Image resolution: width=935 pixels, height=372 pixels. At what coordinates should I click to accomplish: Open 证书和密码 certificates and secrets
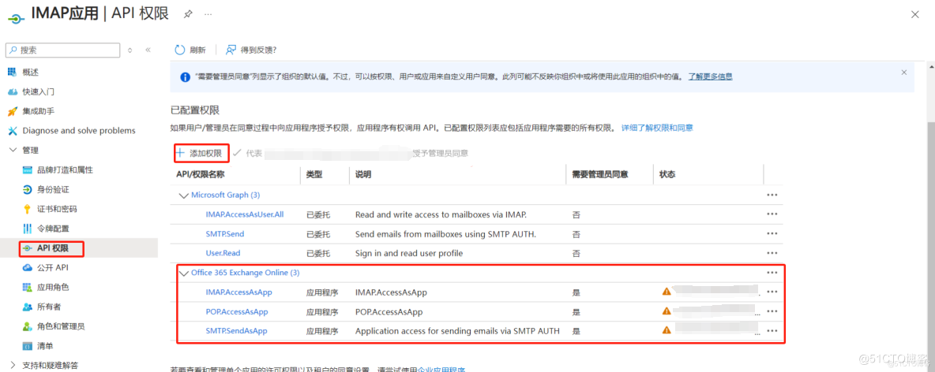(x=57, y=209)
